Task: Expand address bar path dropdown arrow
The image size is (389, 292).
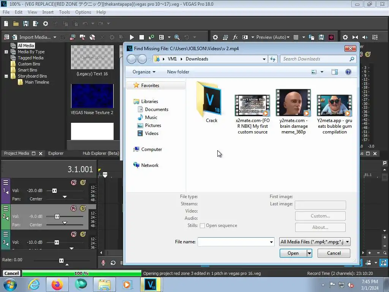Action: (264, 59)
